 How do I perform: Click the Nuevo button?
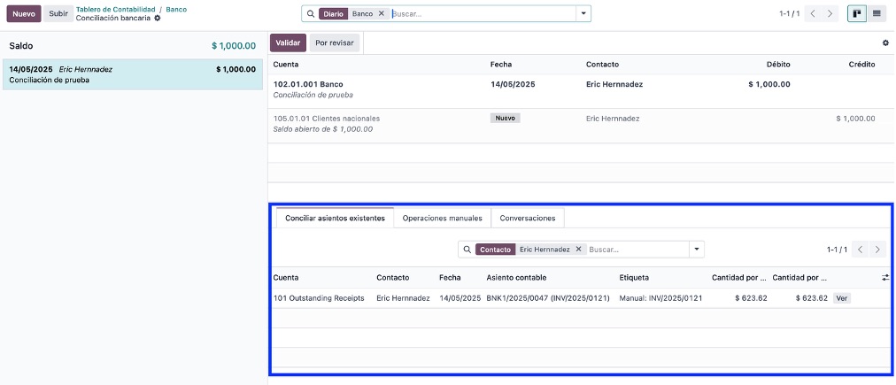pyautogui.click(x=24, y=13)
